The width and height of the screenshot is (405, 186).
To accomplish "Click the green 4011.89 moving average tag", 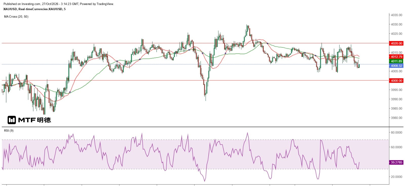I will coord(396,61).
